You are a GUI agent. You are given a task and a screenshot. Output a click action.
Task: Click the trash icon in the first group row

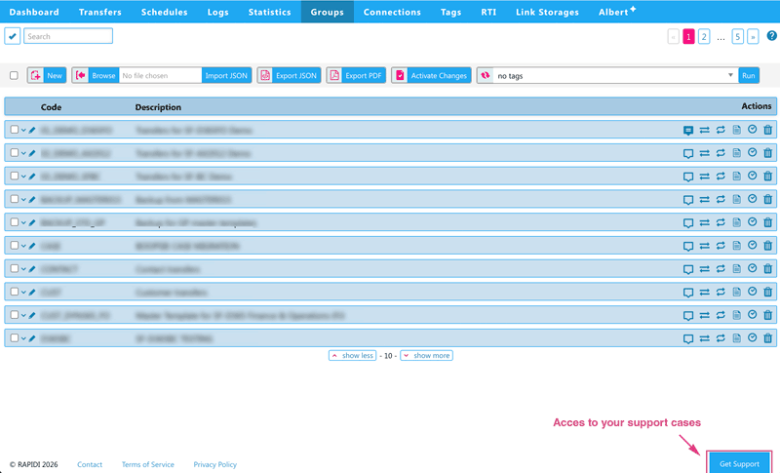768,129
